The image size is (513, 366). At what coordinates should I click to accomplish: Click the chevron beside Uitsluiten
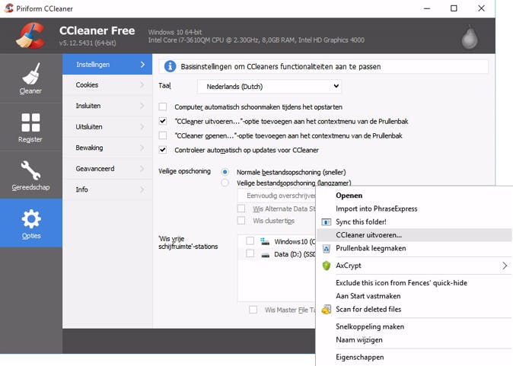[x=142, y=127]
